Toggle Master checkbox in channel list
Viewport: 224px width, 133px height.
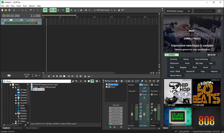click(107, 87)
